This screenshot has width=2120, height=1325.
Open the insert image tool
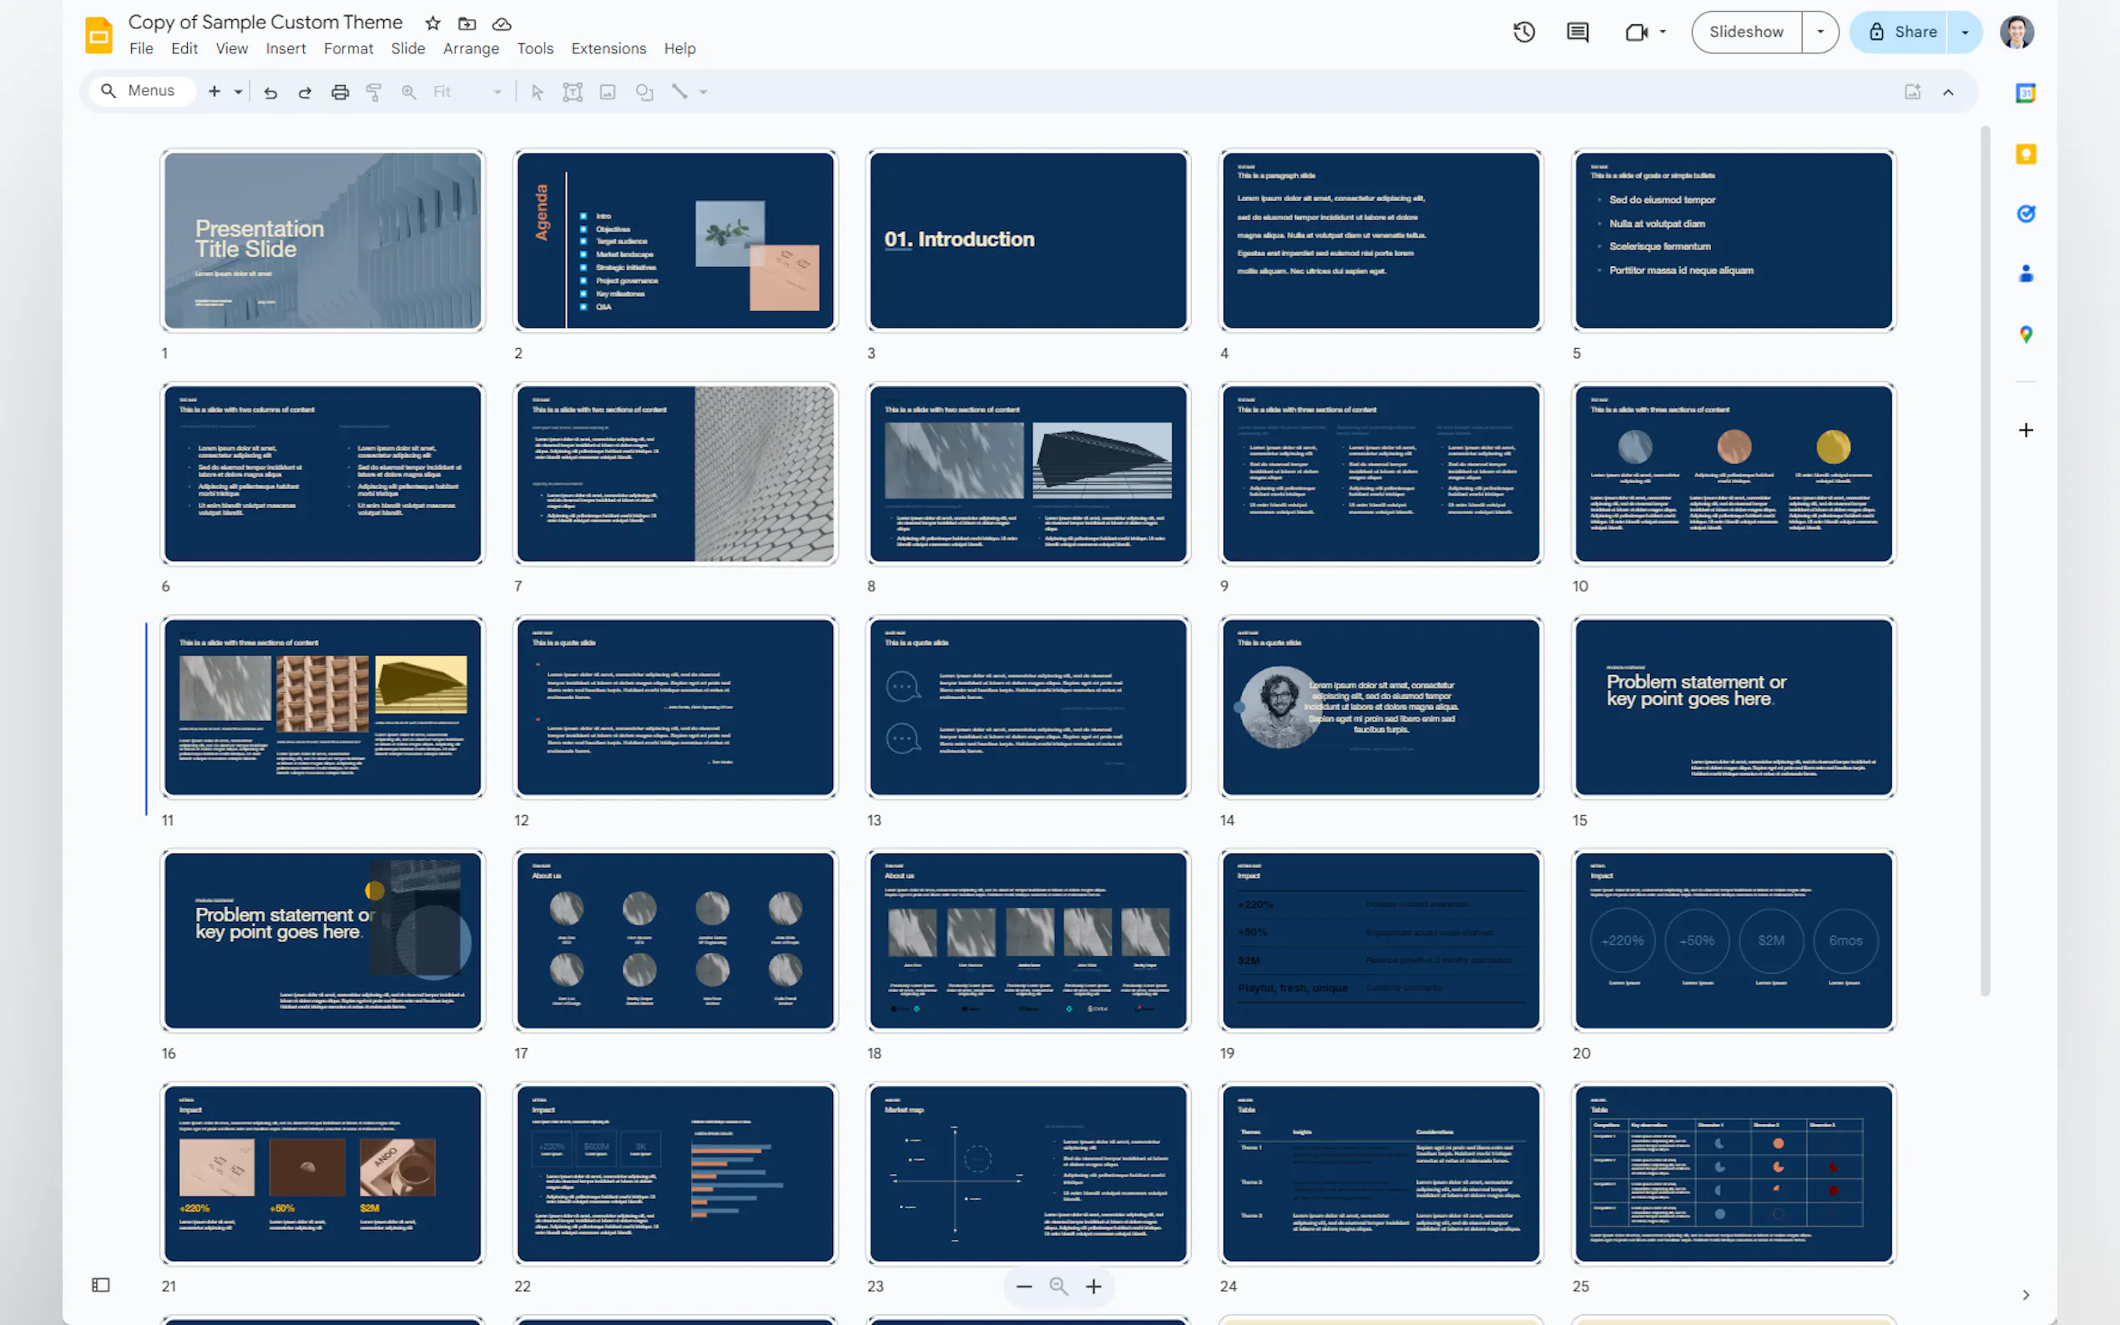[608, 91]
